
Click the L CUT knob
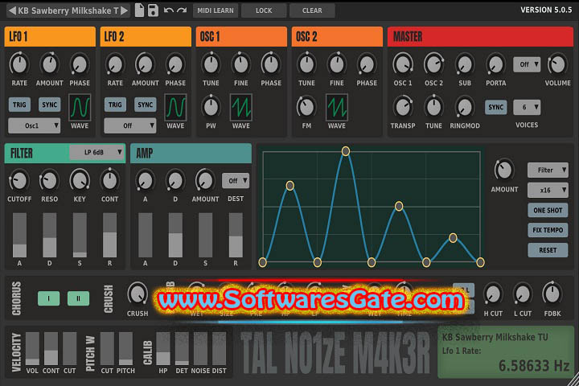coord(523,294)
